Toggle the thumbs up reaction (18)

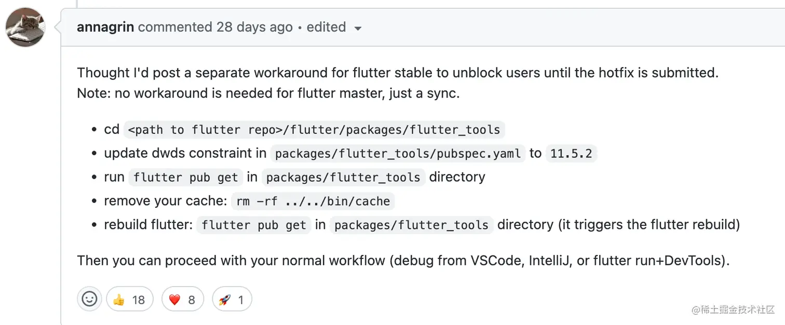click(130, 300)
